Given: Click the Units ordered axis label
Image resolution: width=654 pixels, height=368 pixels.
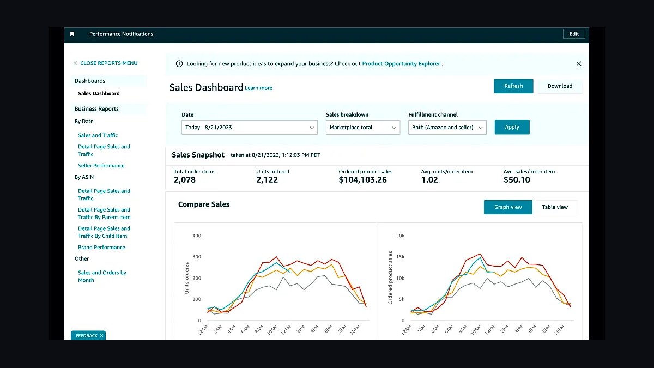Looking at the screenshot, I should point(186,278).
